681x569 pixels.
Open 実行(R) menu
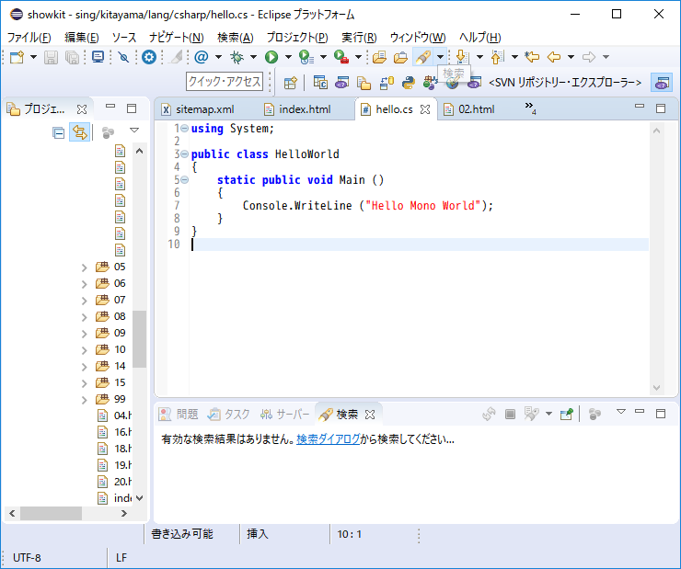click(x=359, y=38)
